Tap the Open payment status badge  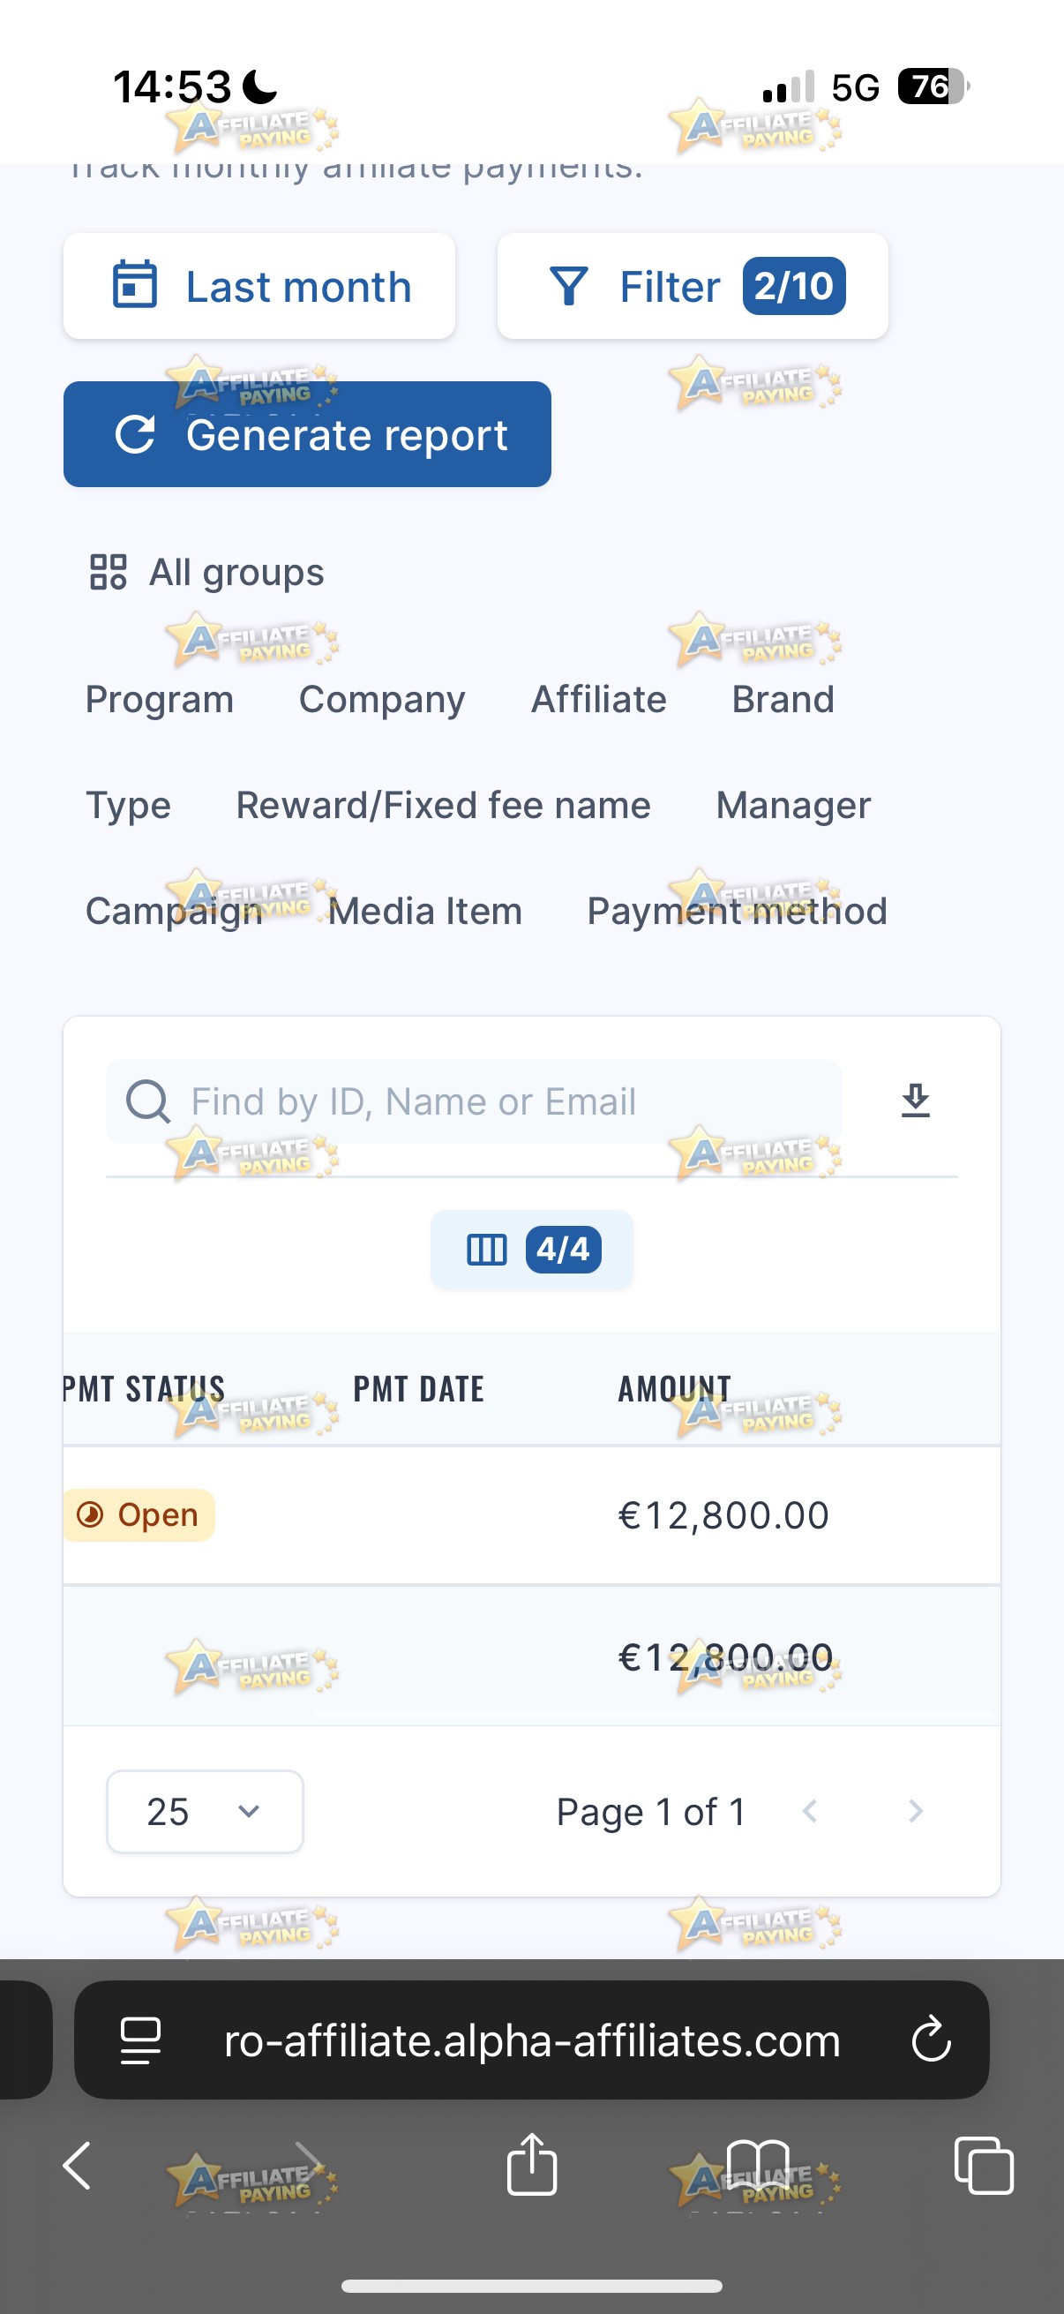[139, 1515]
